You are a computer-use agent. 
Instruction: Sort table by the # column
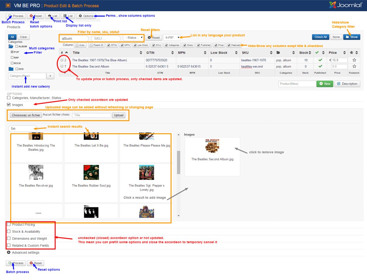coord(64,53)
